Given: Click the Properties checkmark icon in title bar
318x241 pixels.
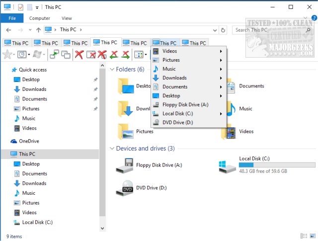Looking at the screenshot, I should (20, 7).
